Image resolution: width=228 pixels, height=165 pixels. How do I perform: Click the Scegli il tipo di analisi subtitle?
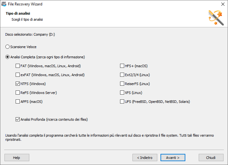pyautogui.click(x=27, y=19)
